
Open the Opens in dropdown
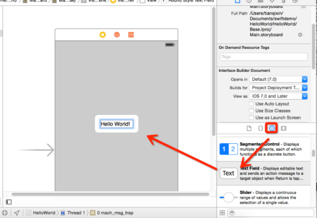(x=278, y=79)
